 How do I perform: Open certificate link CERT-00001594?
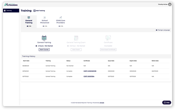pos(89,77)
